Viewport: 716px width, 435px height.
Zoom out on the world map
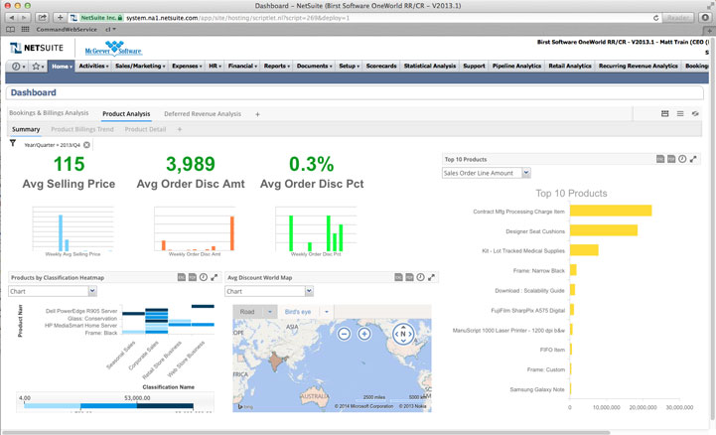coord(344,334)
